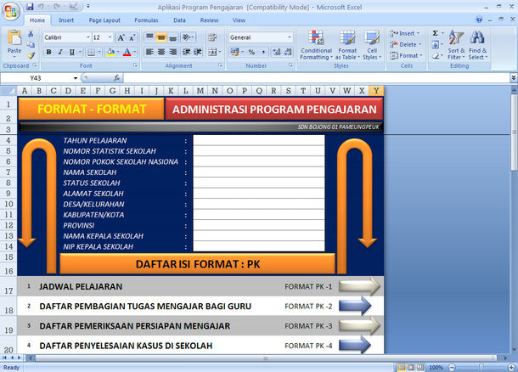Select column header Y

pos(376,91)
